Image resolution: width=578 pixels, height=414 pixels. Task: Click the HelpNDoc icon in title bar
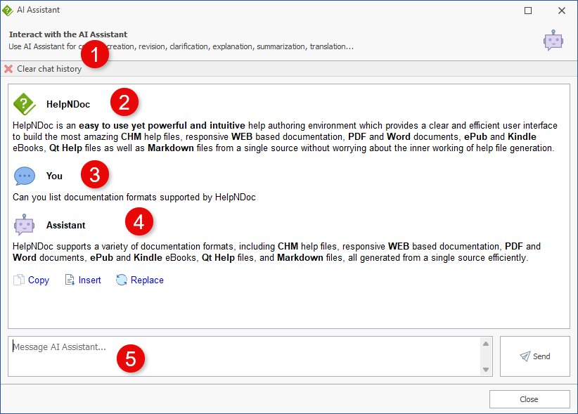(7, 11)
